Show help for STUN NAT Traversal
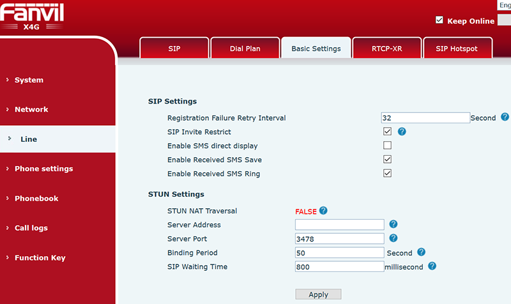 click(323, 211)
